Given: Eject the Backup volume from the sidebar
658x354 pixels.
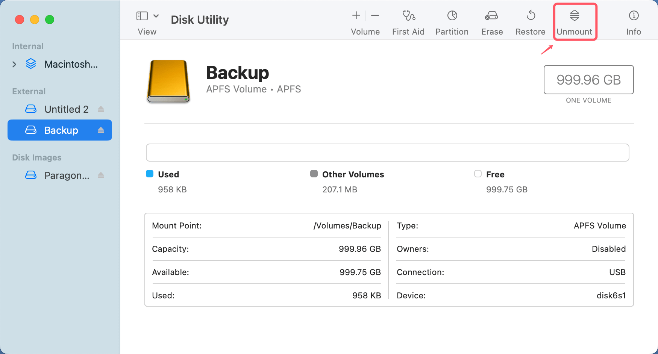Looking at the screenshot, I should click(x=101, y=130).
